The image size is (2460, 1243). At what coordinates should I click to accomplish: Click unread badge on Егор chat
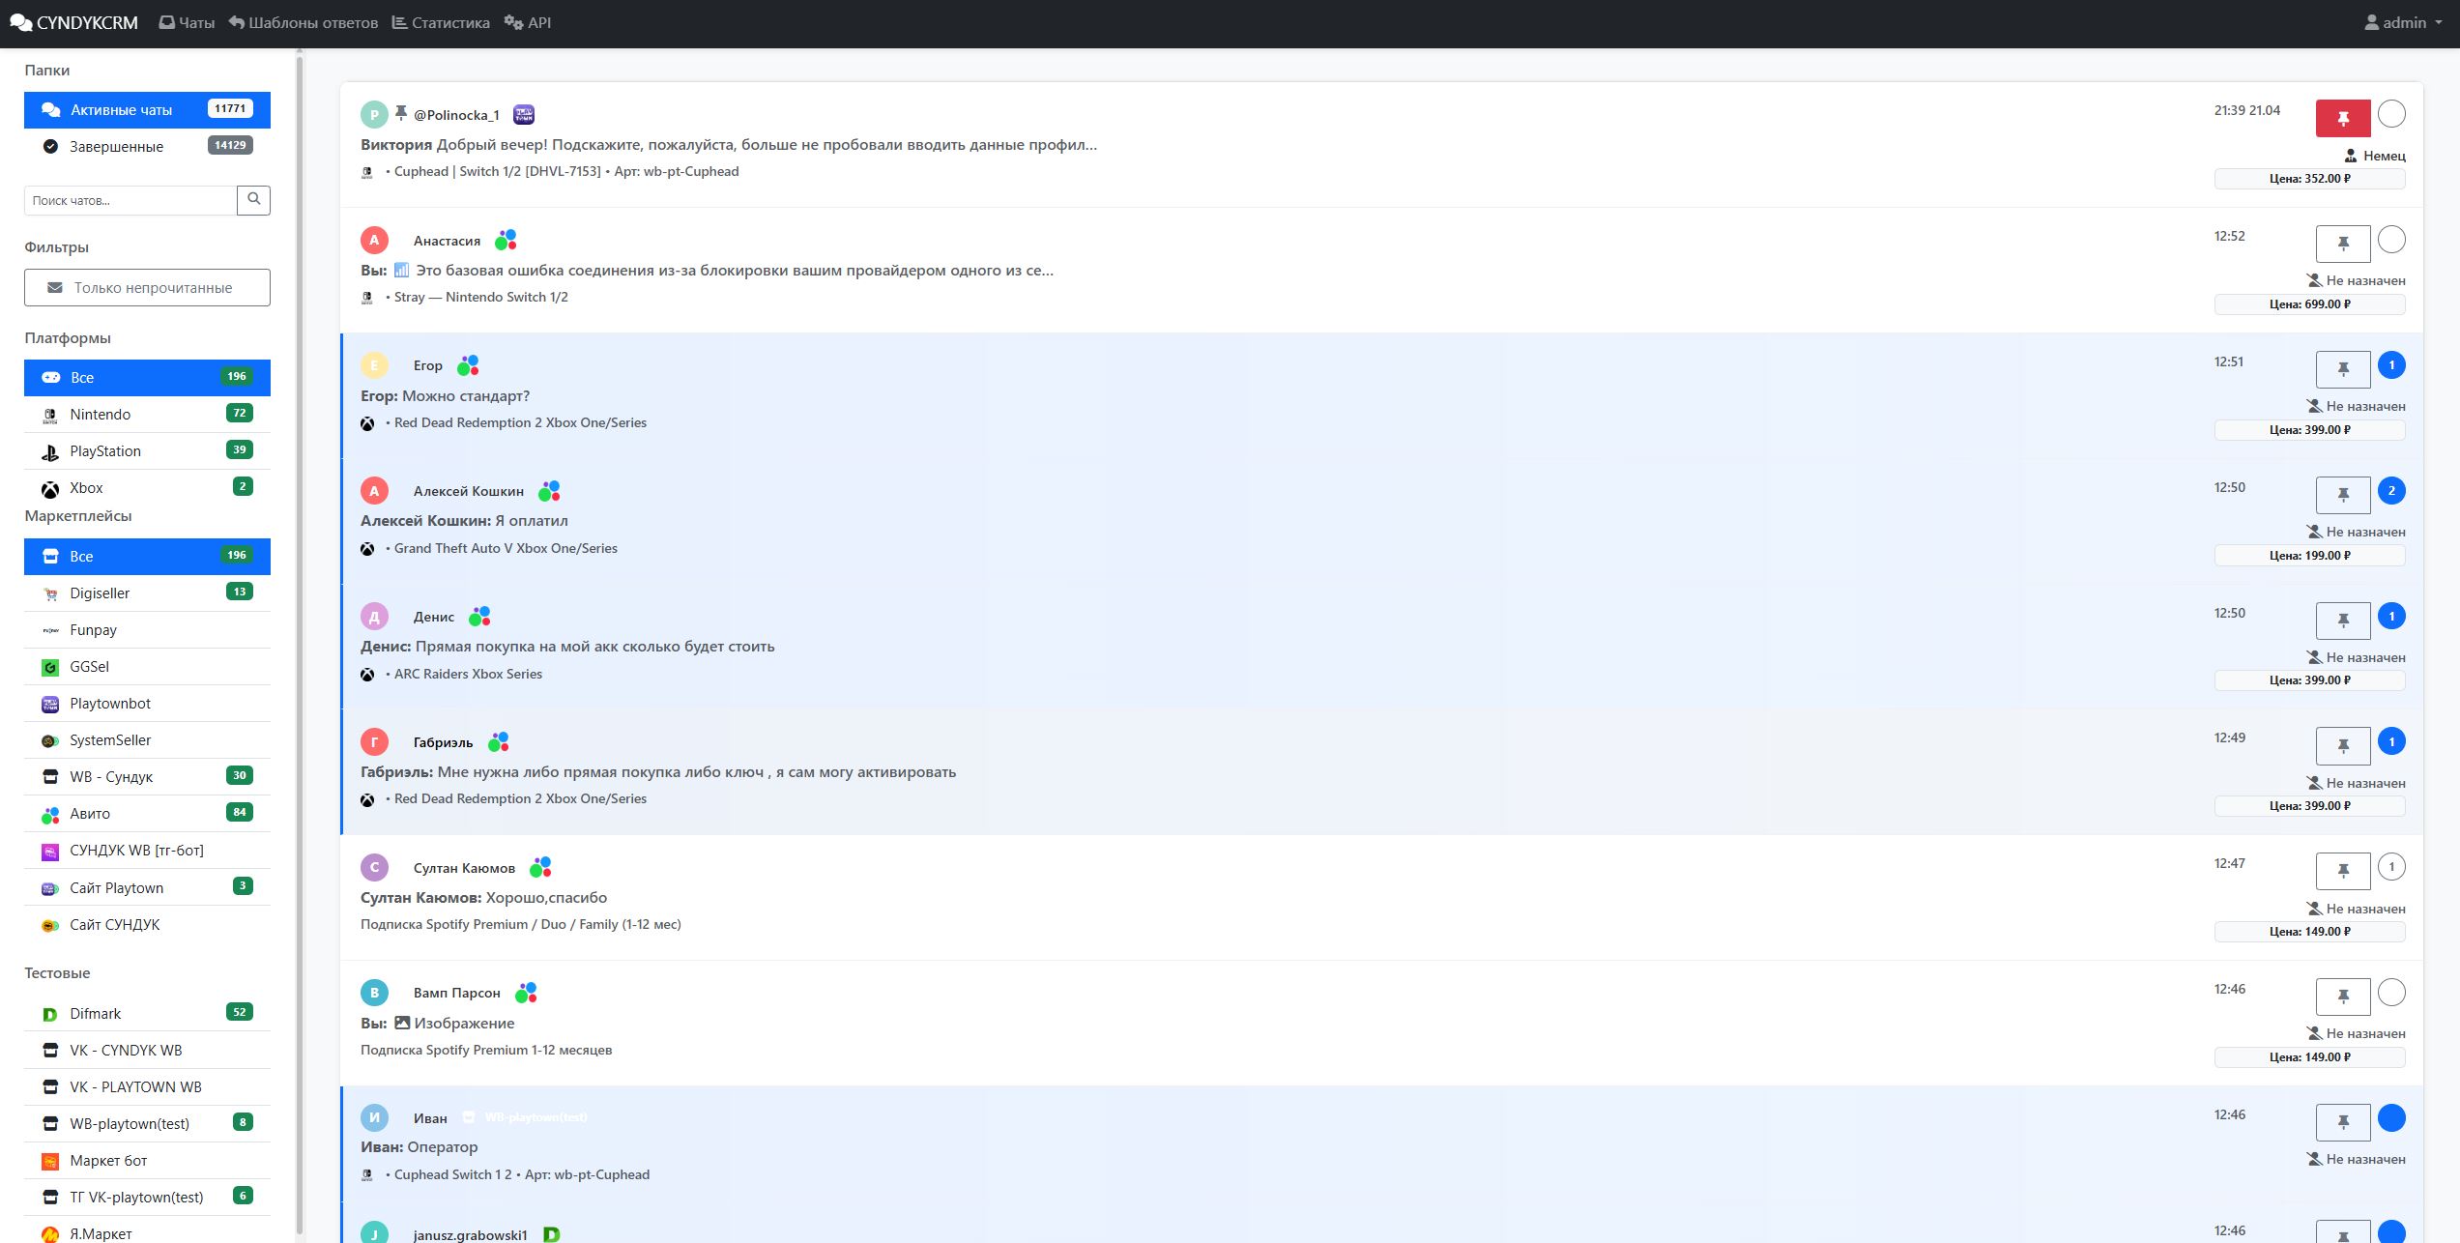coord(2391,365)
